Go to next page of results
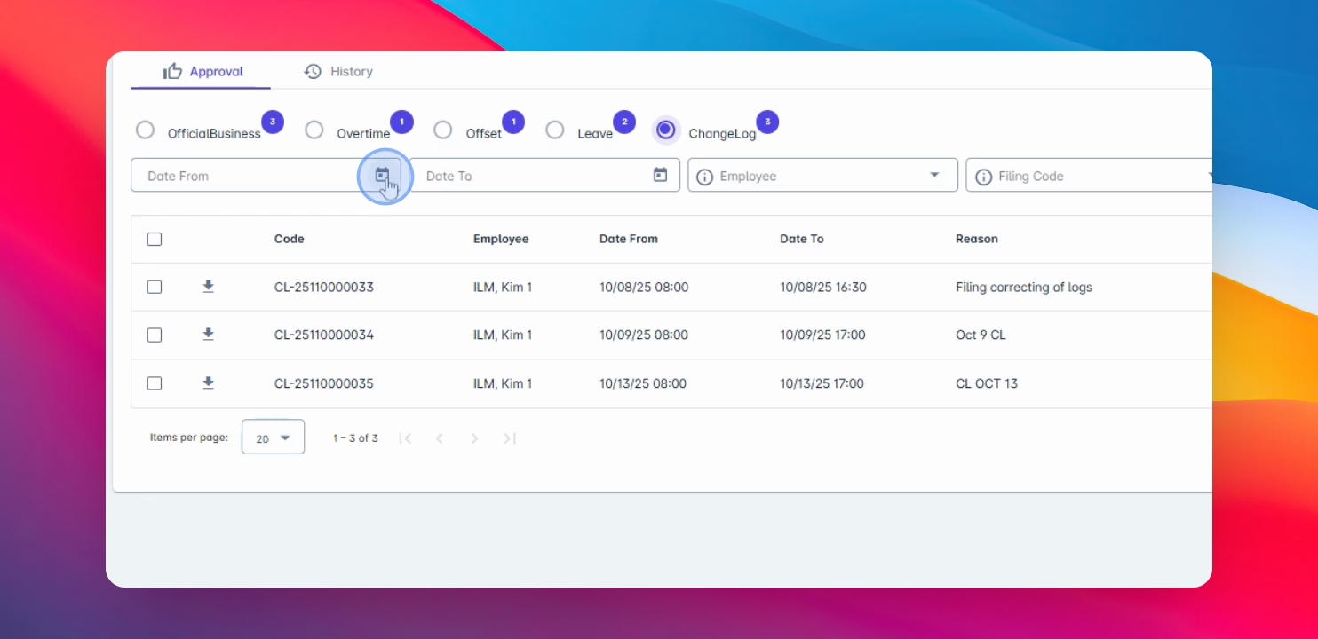 click(474, 438)
